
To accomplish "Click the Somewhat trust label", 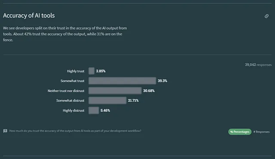I will click(x=73, y=81).
